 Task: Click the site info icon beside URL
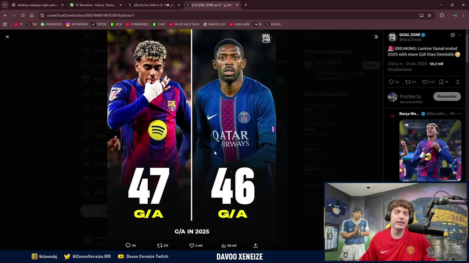pyautogui.click(x=42, y=15)
